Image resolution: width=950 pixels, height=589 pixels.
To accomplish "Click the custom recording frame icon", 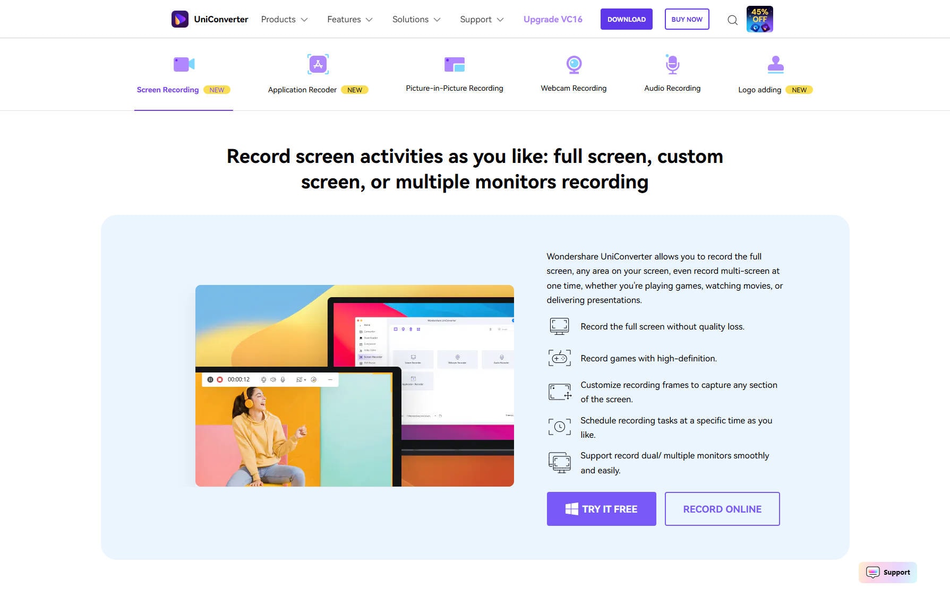I will click(x=560, y=392).
